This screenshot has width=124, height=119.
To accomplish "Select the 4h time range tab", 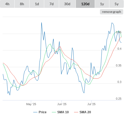I will tap(7, 4).
